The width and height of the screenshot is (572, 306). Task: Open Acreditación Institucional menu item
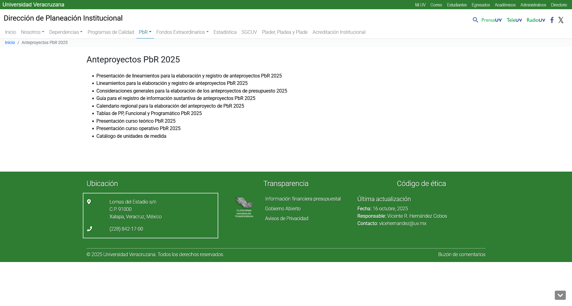point(339,32)
